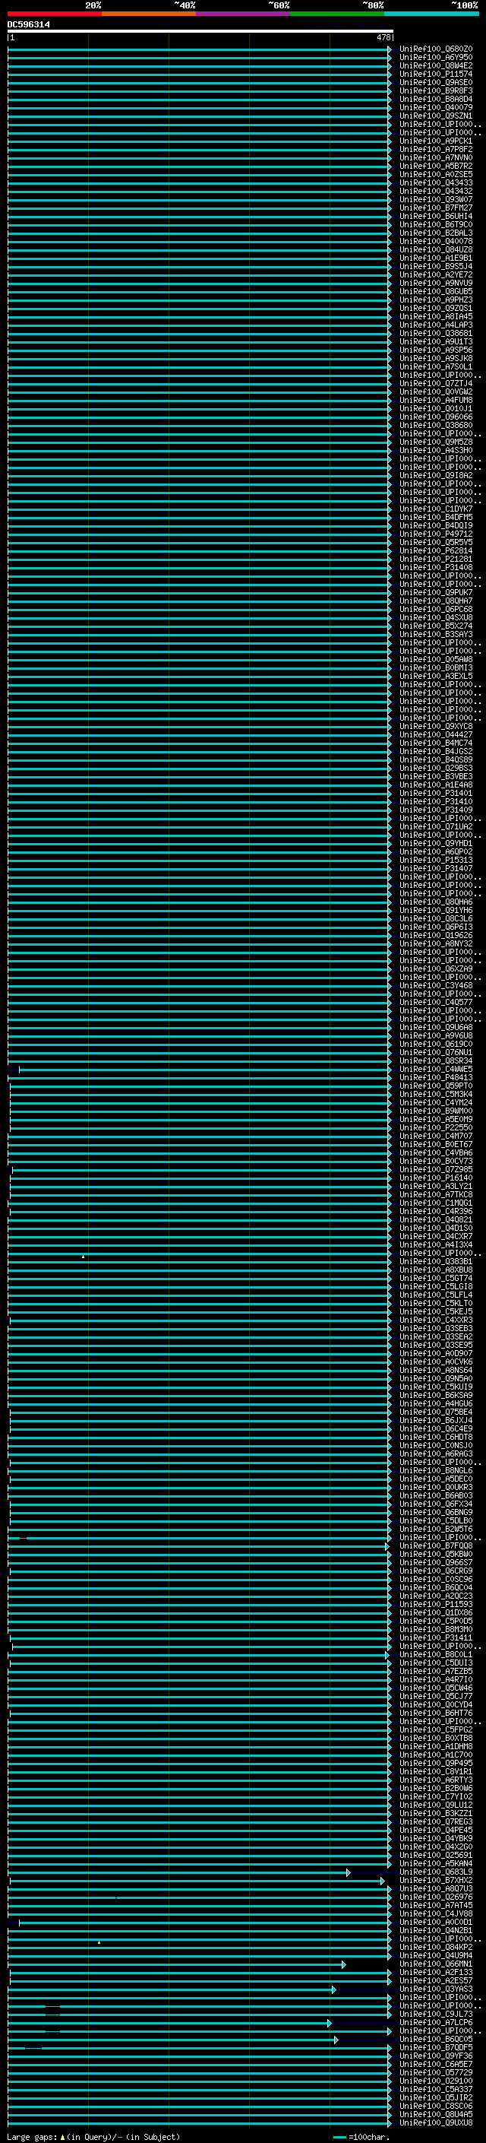Select hit label UniRef100_A7EZB5
This screenshot has height=2143, width=486.
click(435, 1672)
